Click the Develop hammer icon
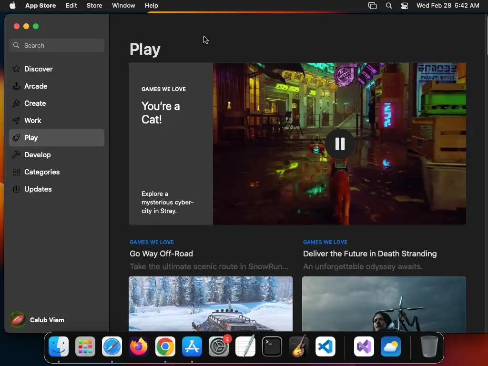 coord(16,155)
